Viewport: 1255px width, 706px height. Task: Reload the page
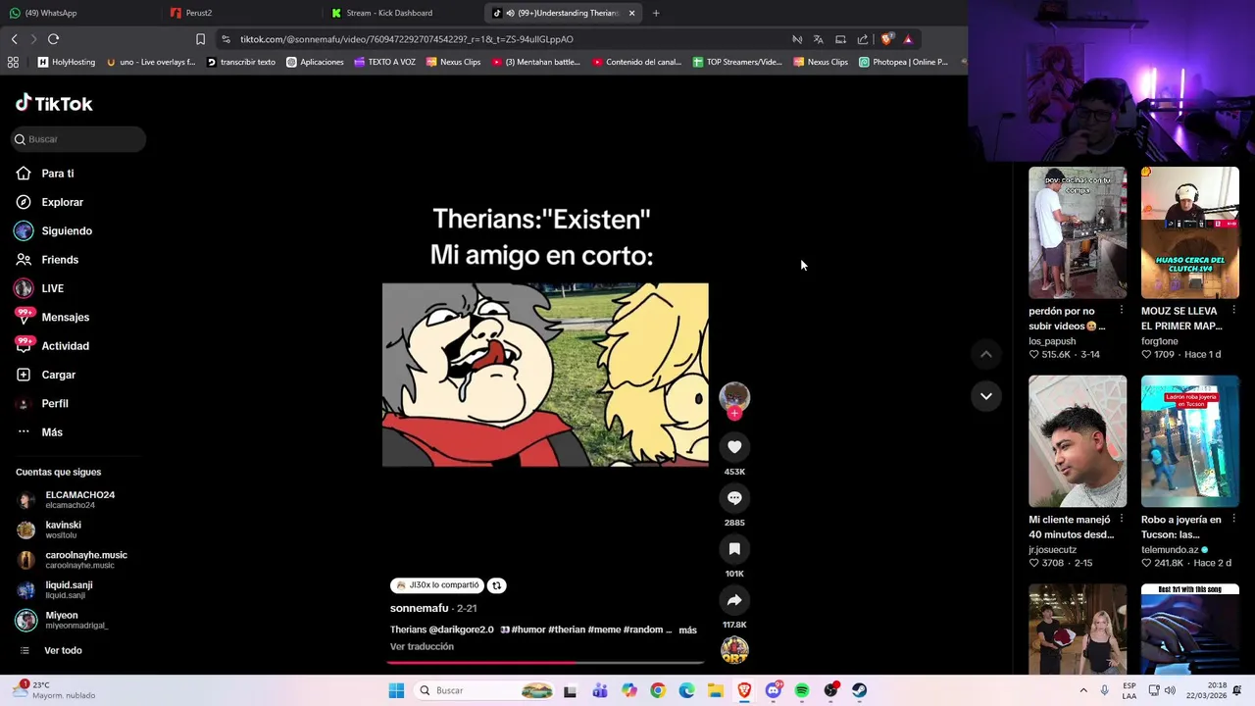point(53,39)
